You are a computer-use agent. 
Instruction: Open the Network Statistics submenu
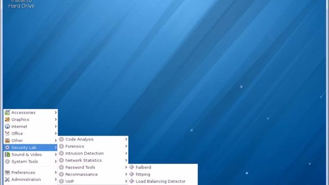coord(93,160)
